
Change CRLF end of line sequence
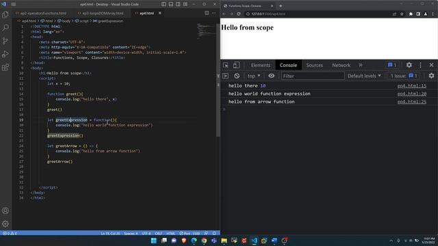[x=158, y=233]
